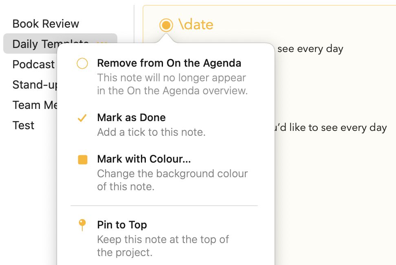Open the Book Review project in sidebar
Image resolution: width=396 pixels, height=265 pixels.
point(46,24)
